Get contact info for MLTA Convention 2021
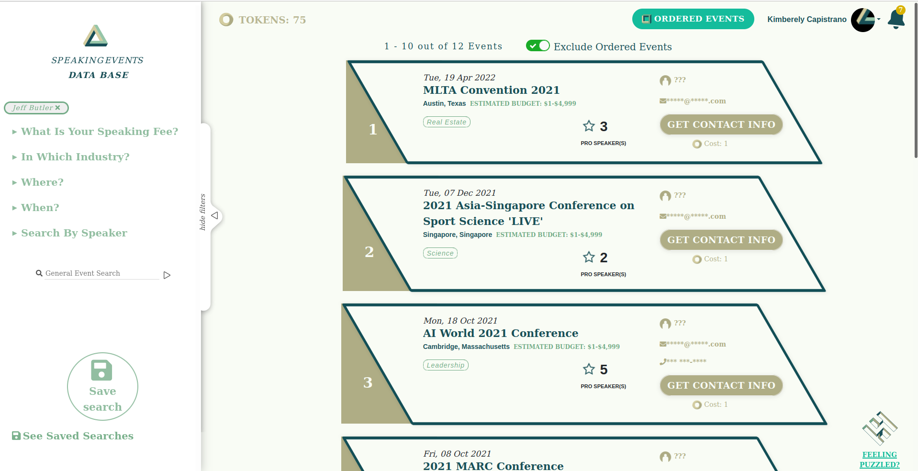The width and height of the screenshot is (918, 471). 721,124
